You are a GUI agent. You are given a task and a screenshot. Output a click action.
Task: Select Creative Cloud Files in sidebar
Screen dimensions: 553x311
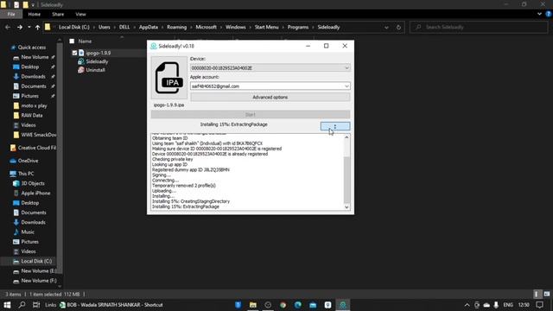click(36, 148)
